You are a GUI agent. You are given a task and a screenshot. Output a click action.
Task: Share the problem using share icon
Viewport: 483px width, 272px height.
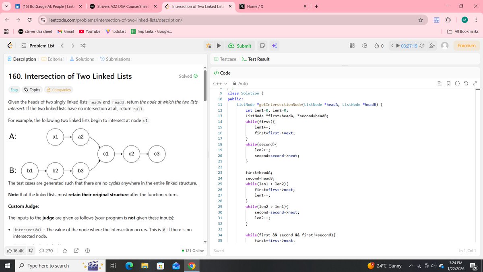tap(76, 251)
